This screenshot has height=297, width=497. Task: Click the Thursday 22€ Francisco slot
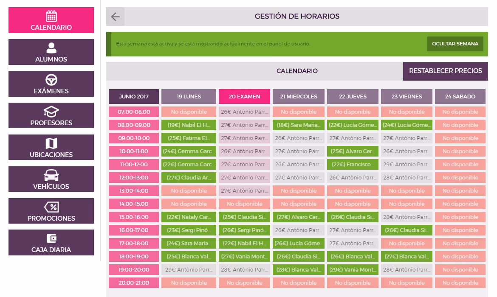[353, 164]
